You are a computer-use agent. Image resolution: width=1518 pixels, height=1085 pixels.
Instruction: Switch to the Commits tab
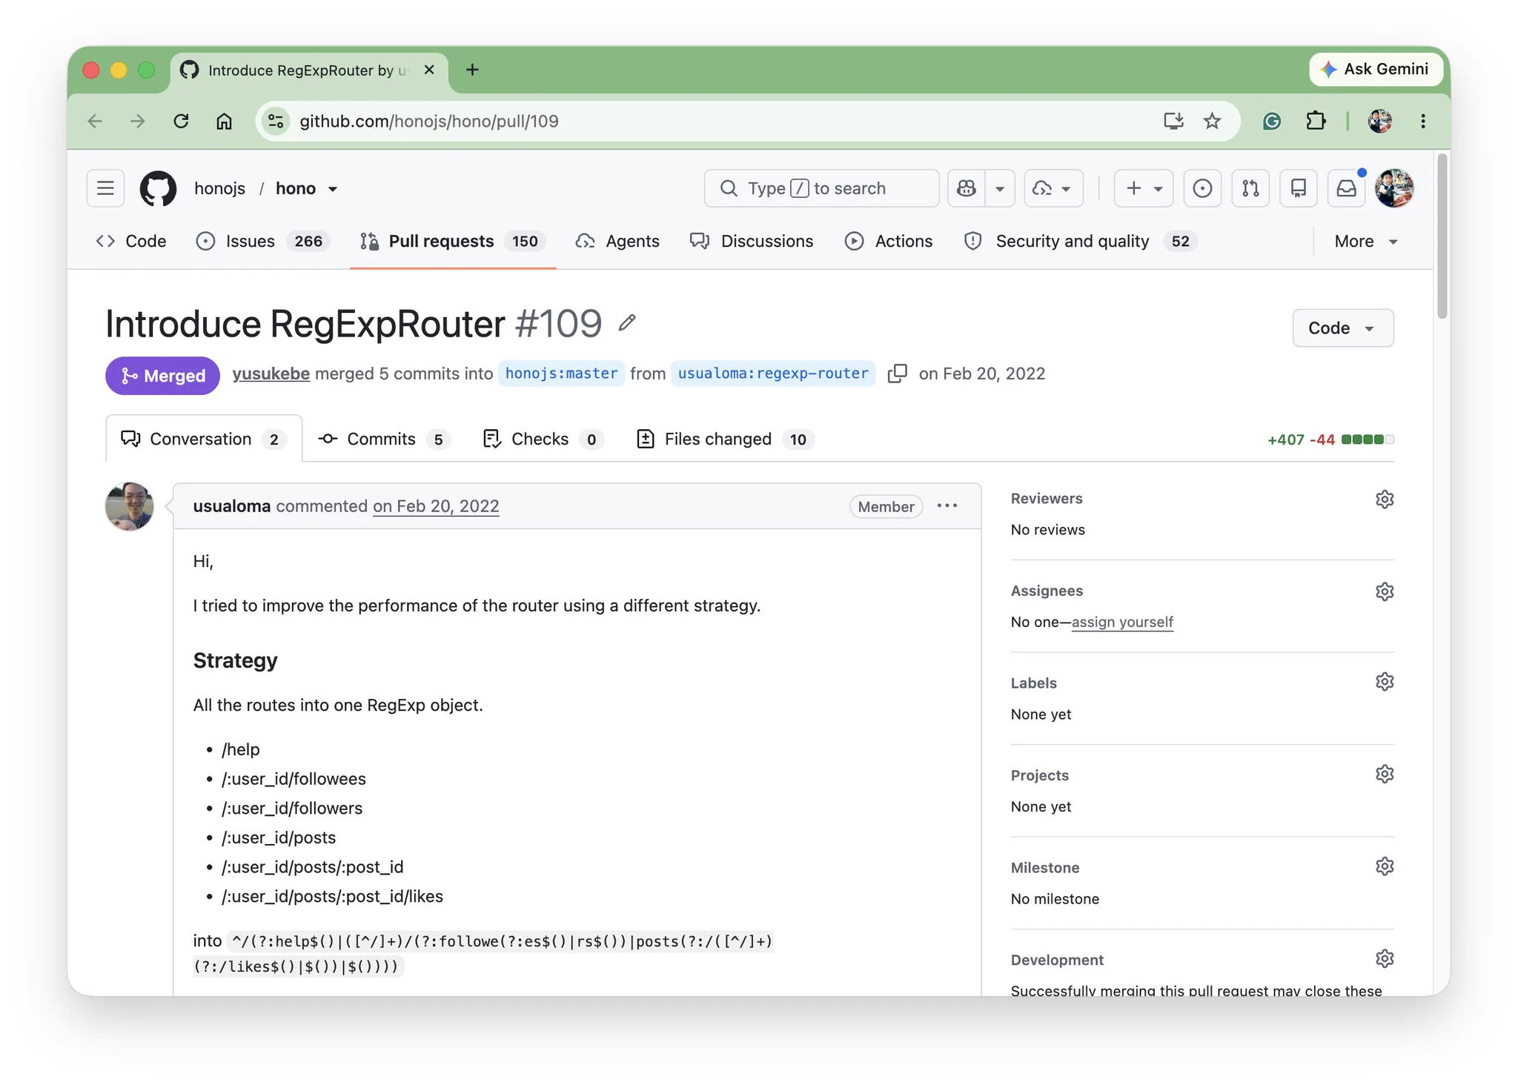click(x=384, y=439)
